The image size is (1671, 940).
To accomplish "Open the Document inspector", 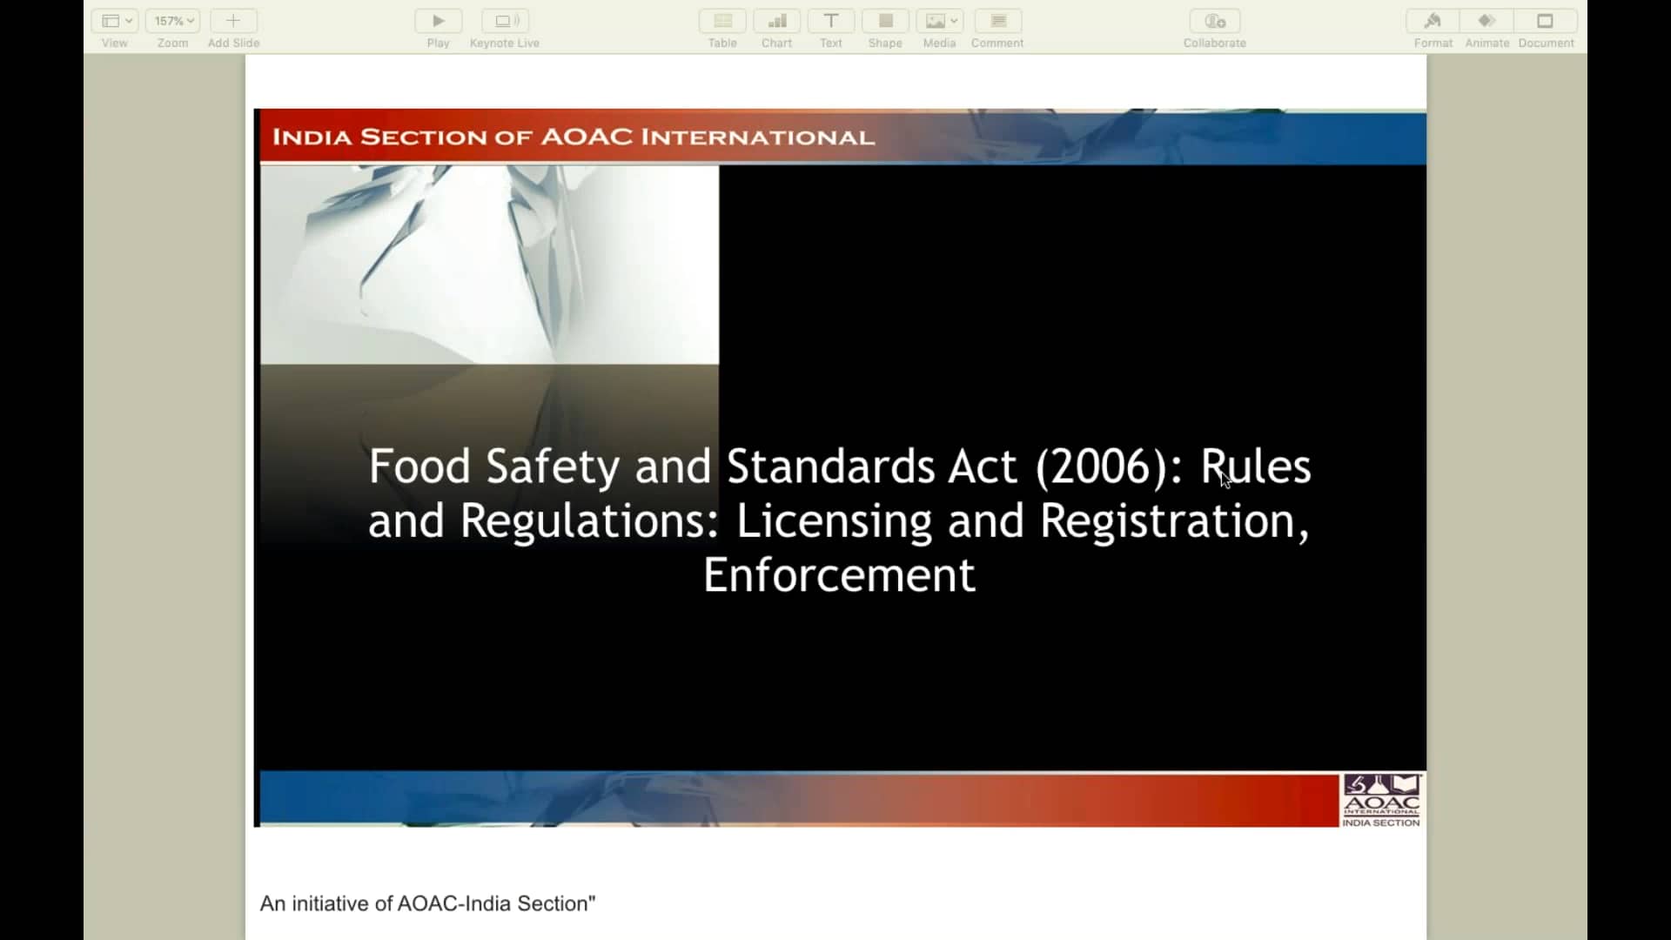I will (1546, 21).
